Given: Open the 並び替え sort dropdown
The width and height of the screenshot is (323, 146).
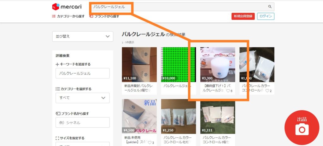Looking at the screenshot, I should pyautogui.click(x=83, y=37).
